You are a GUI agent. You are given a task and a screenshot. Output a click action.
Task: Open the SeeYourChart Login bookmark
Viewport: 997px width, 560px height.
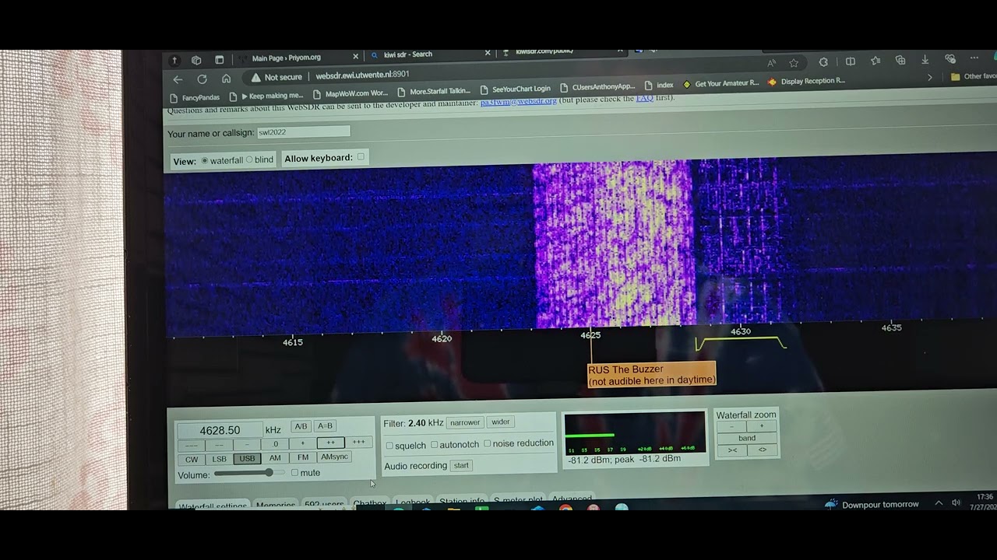tap(515, 89)
